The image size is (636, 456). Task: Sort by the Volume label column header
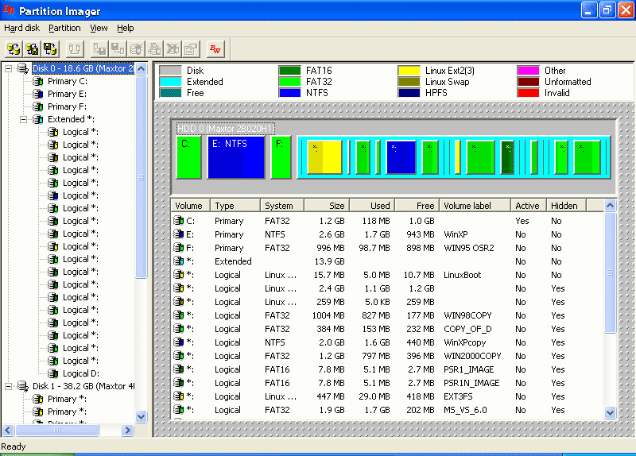tap(475, 206)
